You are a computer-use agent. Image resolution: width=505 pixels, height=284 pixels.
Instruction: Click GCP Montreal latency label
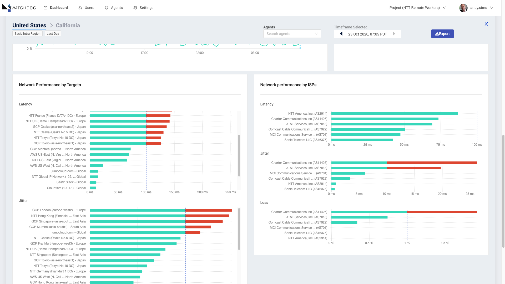58,149
